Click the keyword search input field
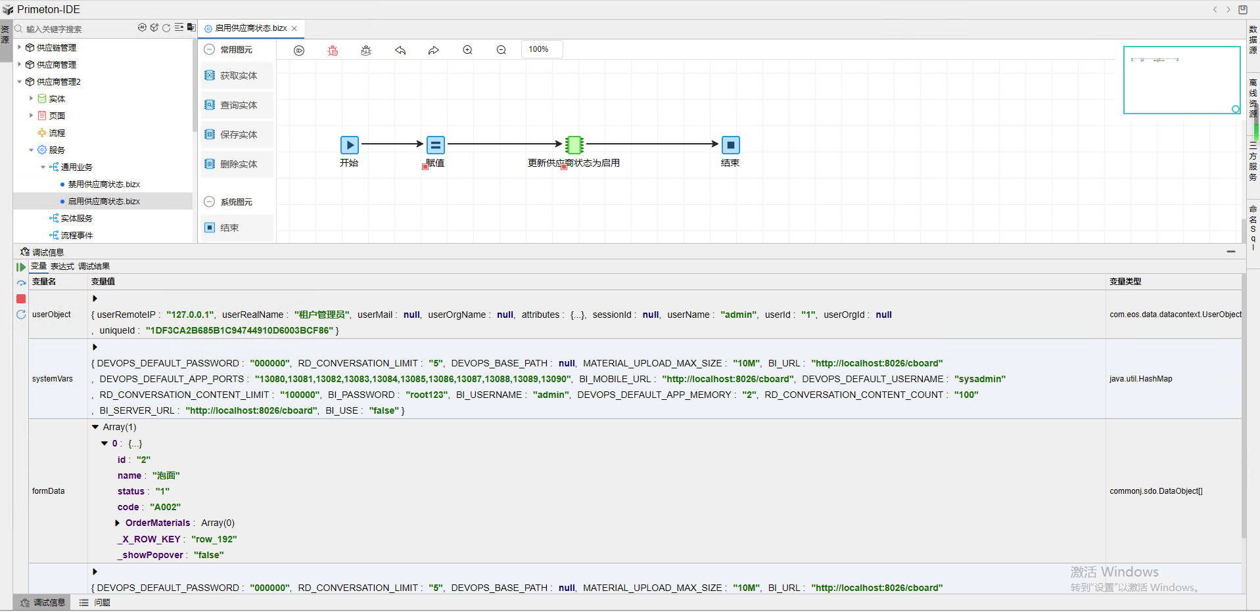The width and height of the screenshot is (1260, 612). (x=72, y=29)
